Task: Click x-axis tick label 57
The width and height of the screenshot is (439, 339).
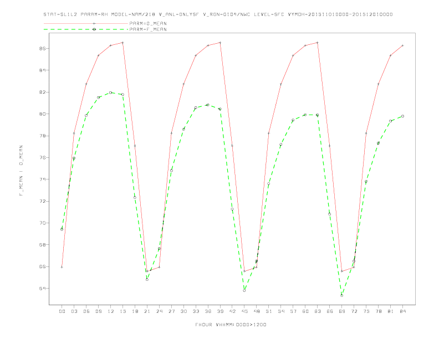Action: tap(293, 311)
